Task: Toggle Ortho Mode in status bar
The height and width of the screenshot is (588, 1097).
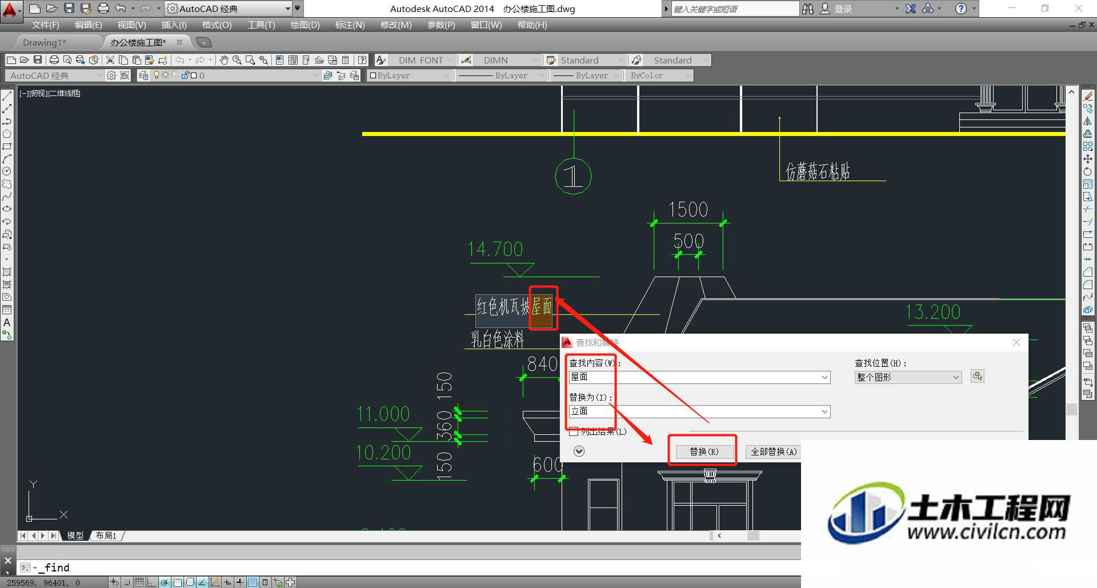Action: 152,582
